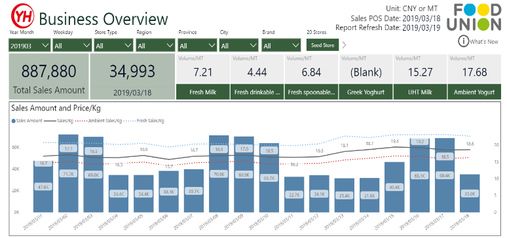
Task: Select the Ambient Yogurt category tile
Action: click(474, 92)
